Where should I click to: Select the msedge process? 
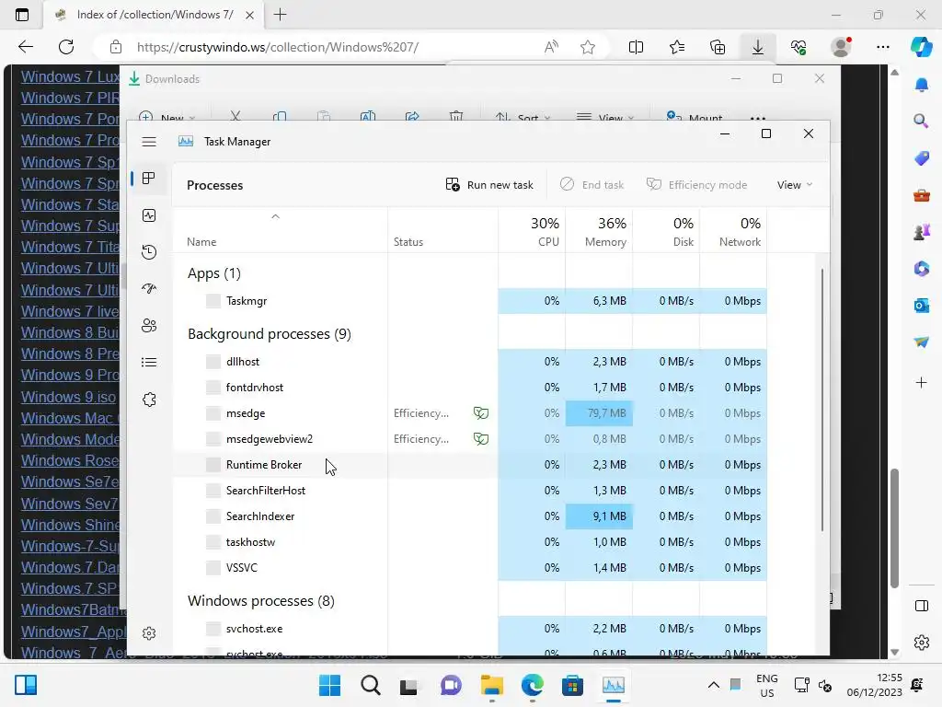[x=470, y=413]
